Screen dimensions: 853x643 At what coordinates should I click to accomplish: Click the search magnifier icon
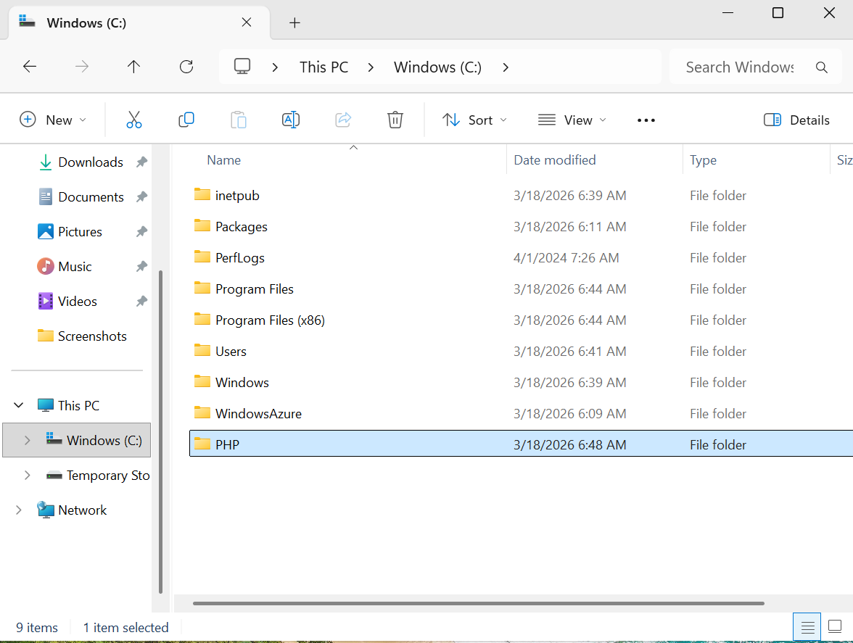pos(821,67)
